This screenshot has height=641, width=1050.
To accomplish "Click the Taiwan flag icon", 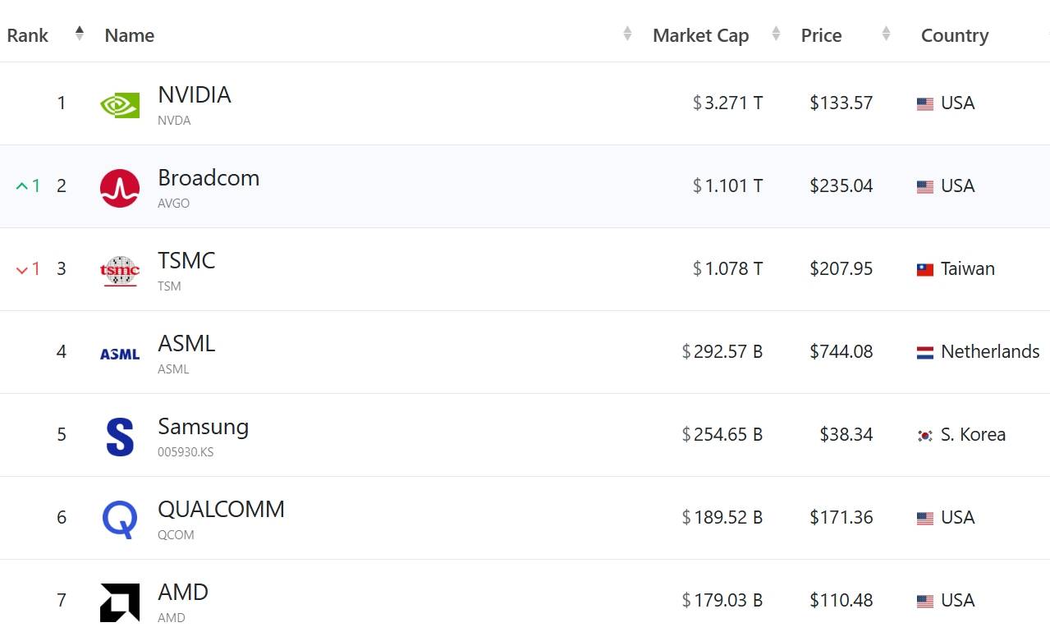I will (925, 270).
